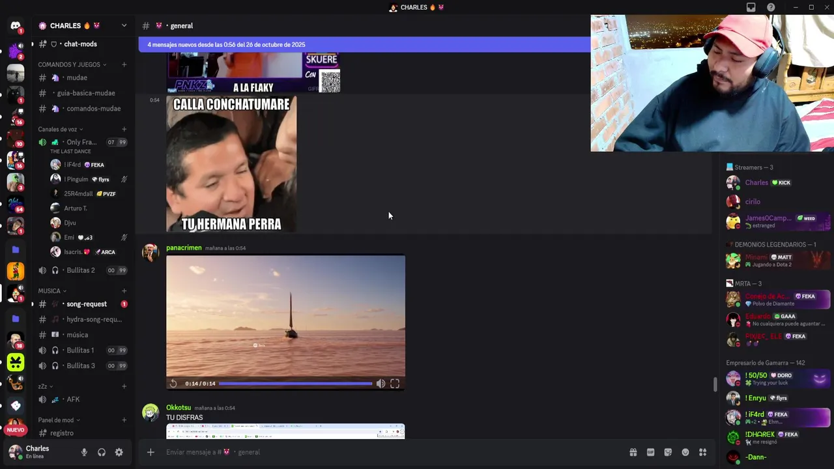The height and width of the screenshot is (469, 834).
Task: Collapse zZz category
Action: tap(46, 386)
